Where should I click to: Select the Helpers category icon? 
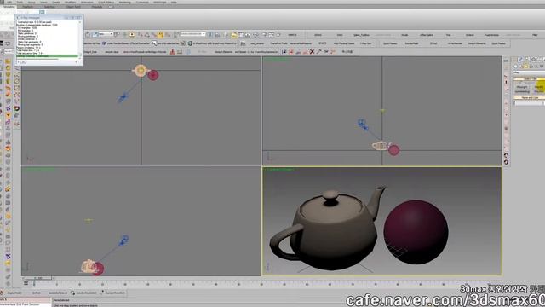[536, 67]
